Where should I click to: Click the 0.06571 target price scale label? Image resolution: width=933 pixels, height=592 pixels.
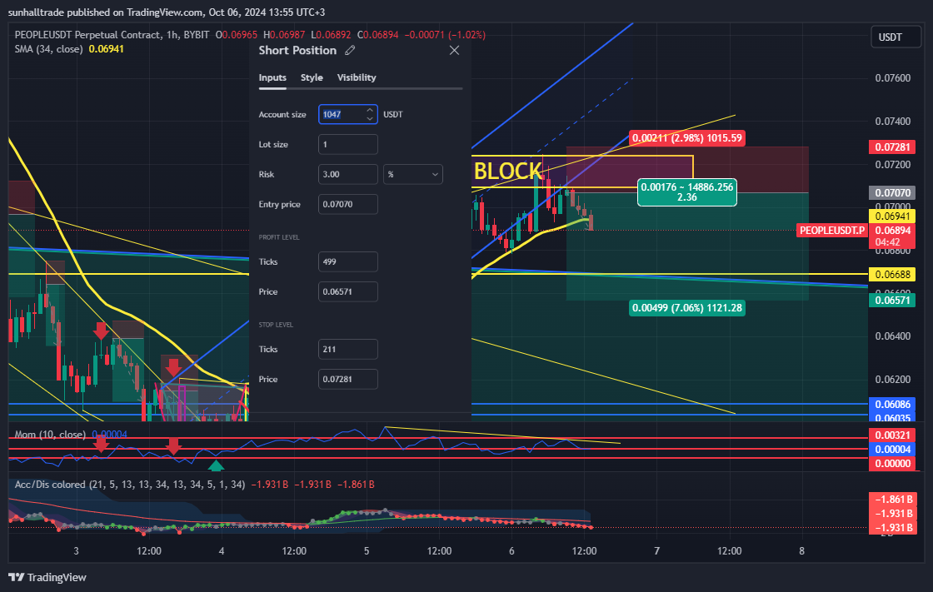coord(892,301)
